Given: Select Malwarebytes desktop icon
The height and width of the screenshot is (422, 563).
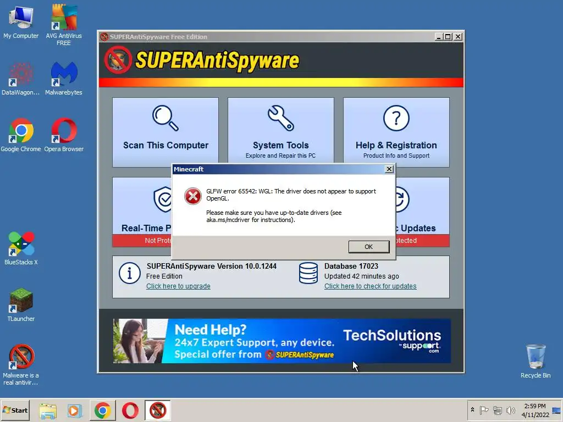Looking at the screenshot, I should [64, 79].
